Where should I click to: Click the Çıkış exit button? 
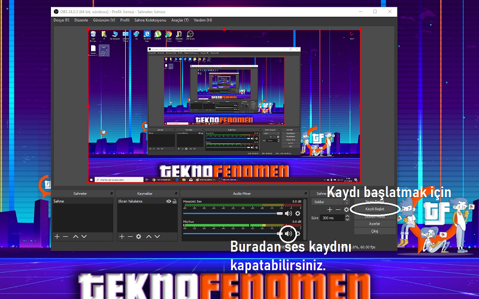click(375, 231)
